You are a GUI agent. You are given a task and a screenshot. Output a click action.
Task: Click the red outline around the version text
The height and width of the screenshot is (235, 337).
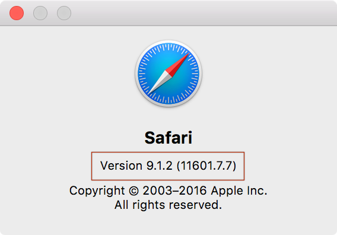click(168, 153)
